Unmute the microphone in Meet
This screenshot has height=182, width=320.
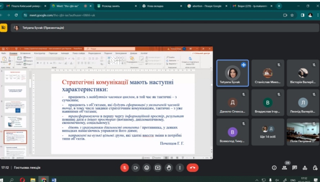point(125,167)
